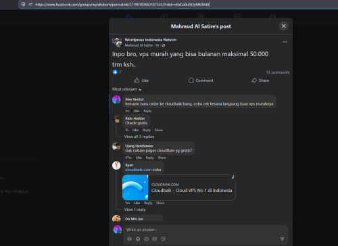The height and width of the screenshot is (246, 338).
Task: Click the Write an answer field
Action: (206, 230)
